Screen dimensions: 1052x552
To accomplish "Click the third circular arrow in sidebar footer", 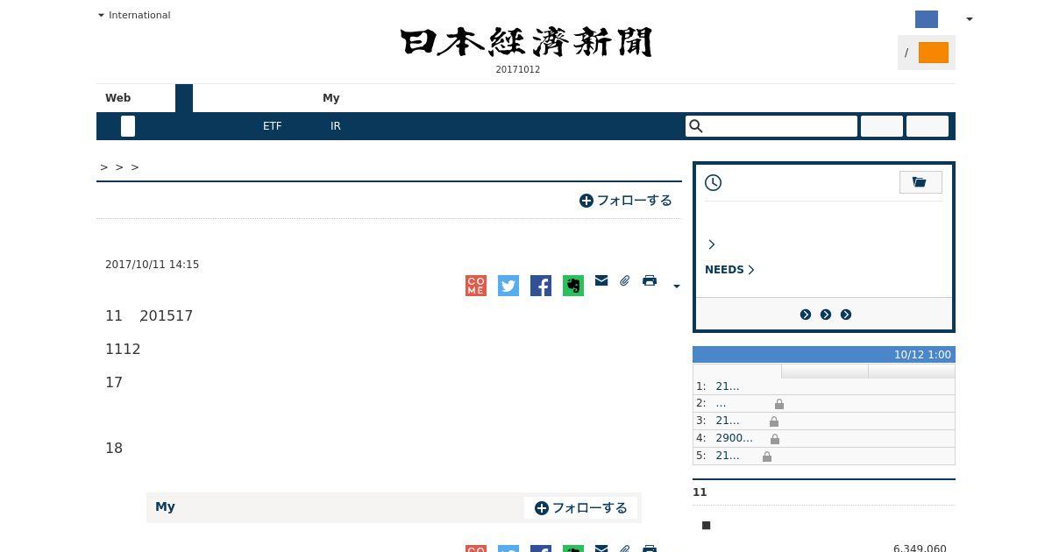I will [x=846, y=315].
